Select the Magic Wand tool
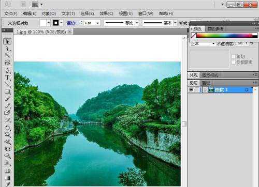This screenshot has width=259, height=187. pos(7,55)
